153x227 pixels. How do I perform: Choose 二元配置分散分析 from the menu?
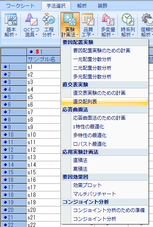pyautogui.click(x=105, y=68)
